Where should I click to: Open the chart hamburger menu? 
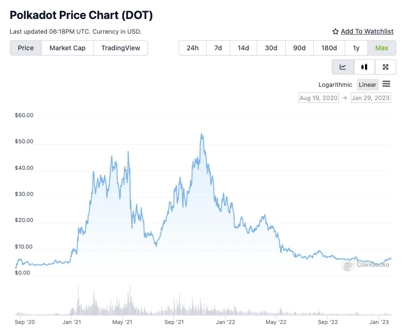click(x=386, y=84)
